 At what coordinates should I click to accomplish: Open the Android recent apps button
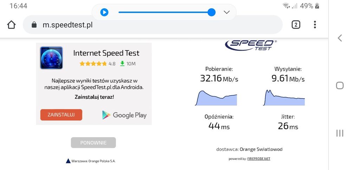pos(339,133)
